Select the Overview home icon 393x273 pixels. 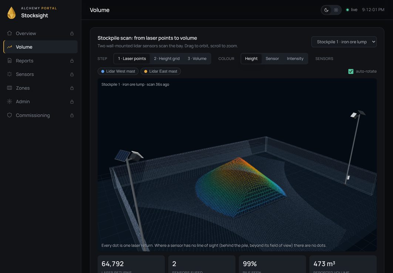coord(10,33)
